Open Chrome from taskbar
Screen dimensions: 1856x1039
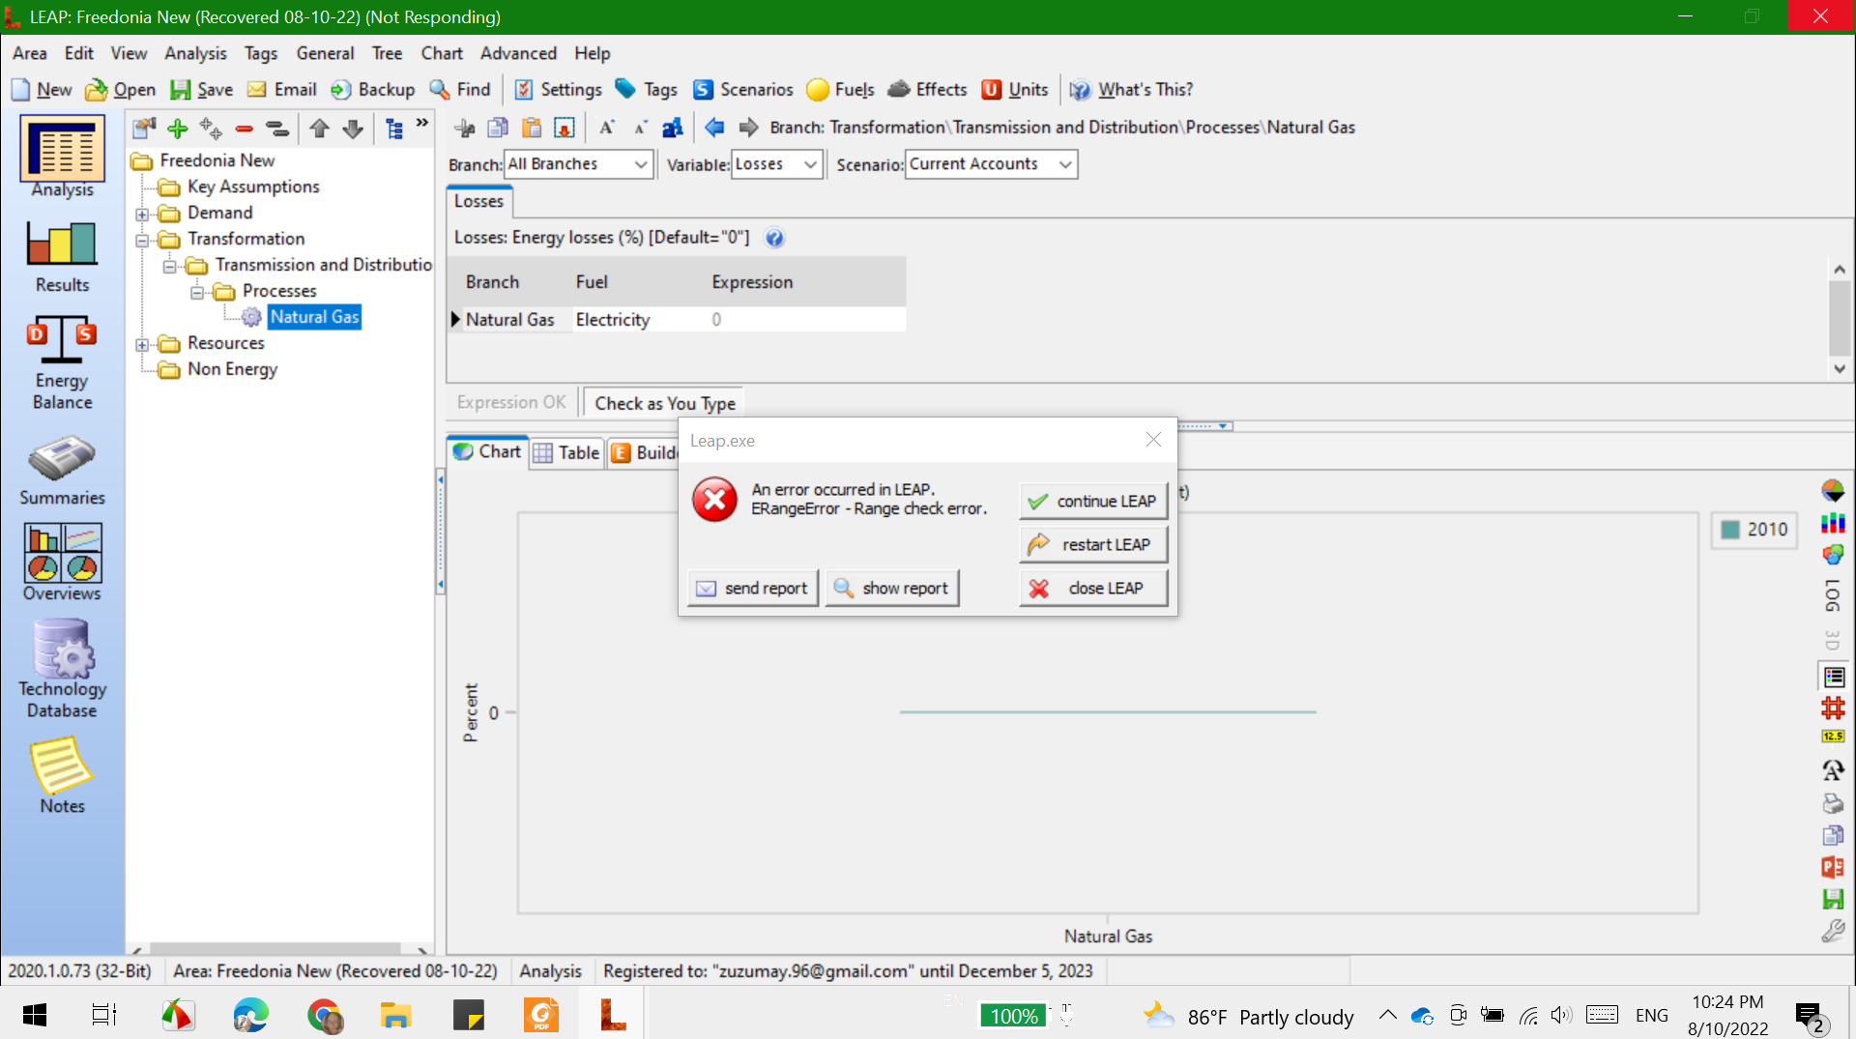pyautogui.click(x=325, y=1015)
